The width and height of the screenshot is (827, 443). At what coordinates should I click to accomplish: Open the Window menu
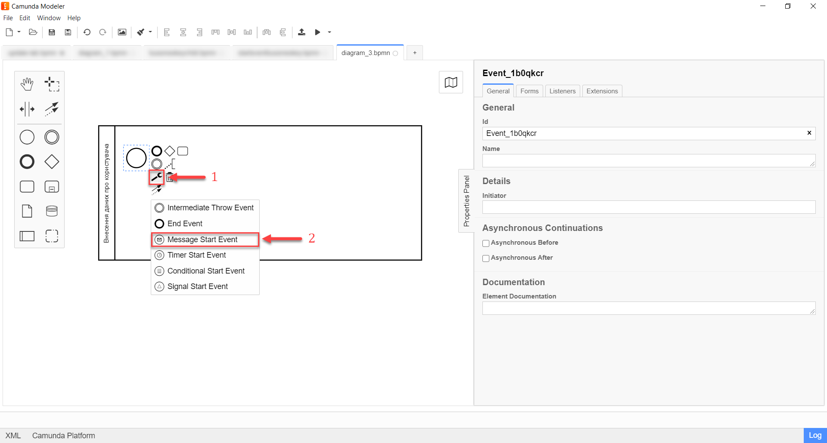(49, 18)
